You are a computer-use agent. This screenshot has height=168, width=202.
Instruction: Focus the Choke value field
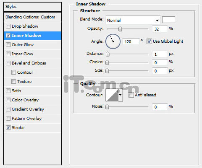(x=160, y=62)
